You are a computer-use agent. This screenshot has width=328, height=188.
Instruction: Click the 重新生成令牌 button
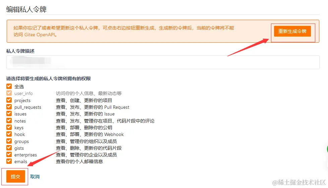click(x=292, y=31)
